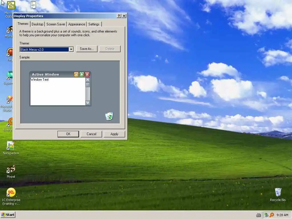Click sample window scrollbar down arrow
This screenshot has width=292, height=219.
pos(88,103)
